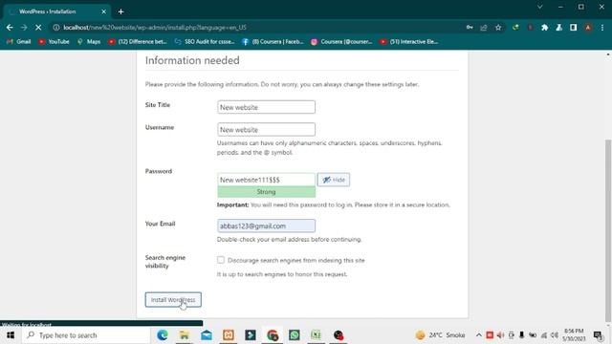Click the taskbar search box
The width and height of the screenshot is (612, 344).
click(x=86, y=335)
